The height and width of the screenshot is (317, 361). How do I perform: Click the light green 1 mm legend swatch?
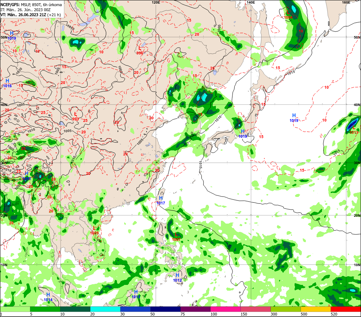(x=15, y=309)
